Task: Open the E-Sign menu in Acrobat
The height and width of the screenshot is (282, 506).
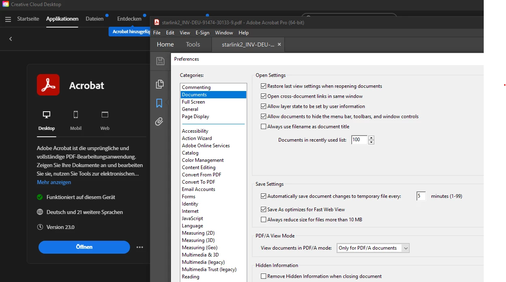Action: click(x=203, y=33)
